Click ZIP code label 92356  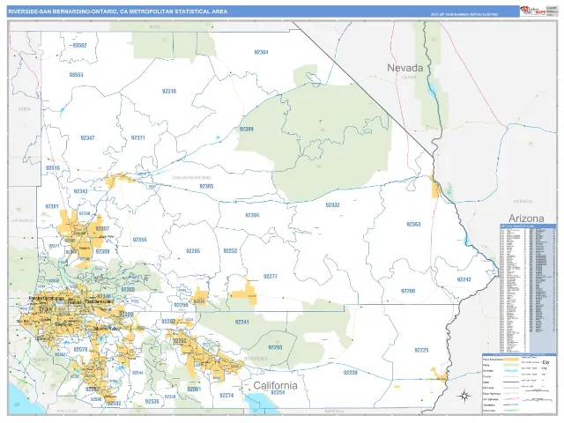(139, 240)
